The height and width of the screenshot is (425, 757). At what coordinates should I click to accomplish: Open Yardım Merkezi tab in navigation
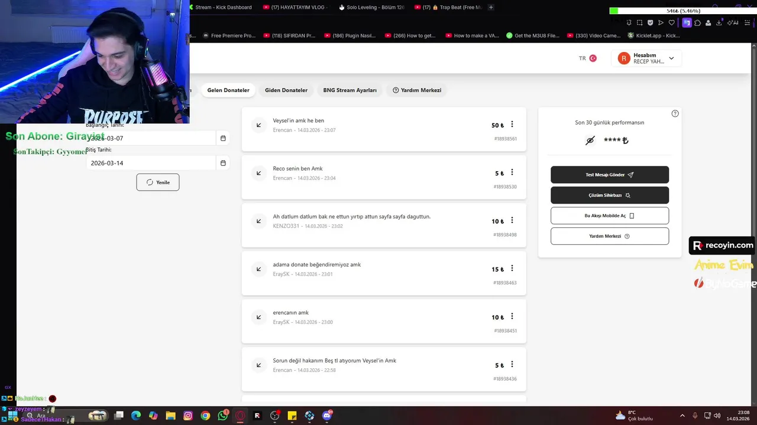tap(417, 90)
